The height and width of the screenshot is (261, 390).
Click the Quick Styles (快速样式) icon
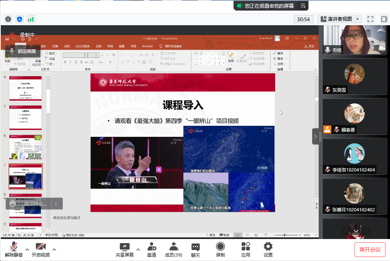point(242,57)
